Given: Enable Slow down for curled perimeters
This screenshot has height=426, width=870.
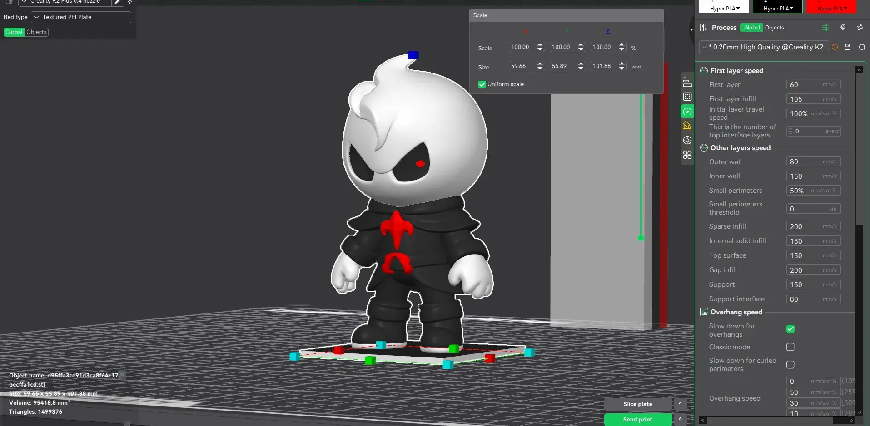Looking at the screenshot, I should (x=790, y=365).
